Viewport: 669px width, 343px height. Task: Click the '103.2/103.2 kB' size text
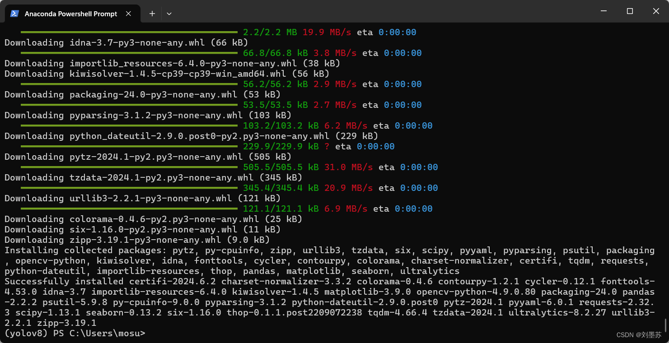click(281, 126)
